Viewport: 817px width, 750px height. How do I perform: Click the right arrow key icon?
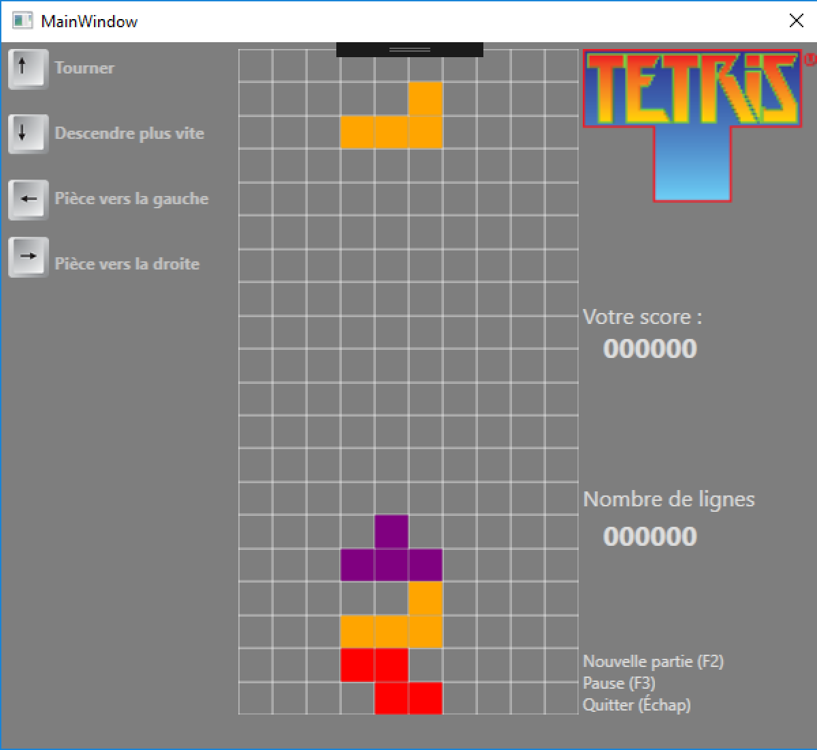(x=28, y=257)
